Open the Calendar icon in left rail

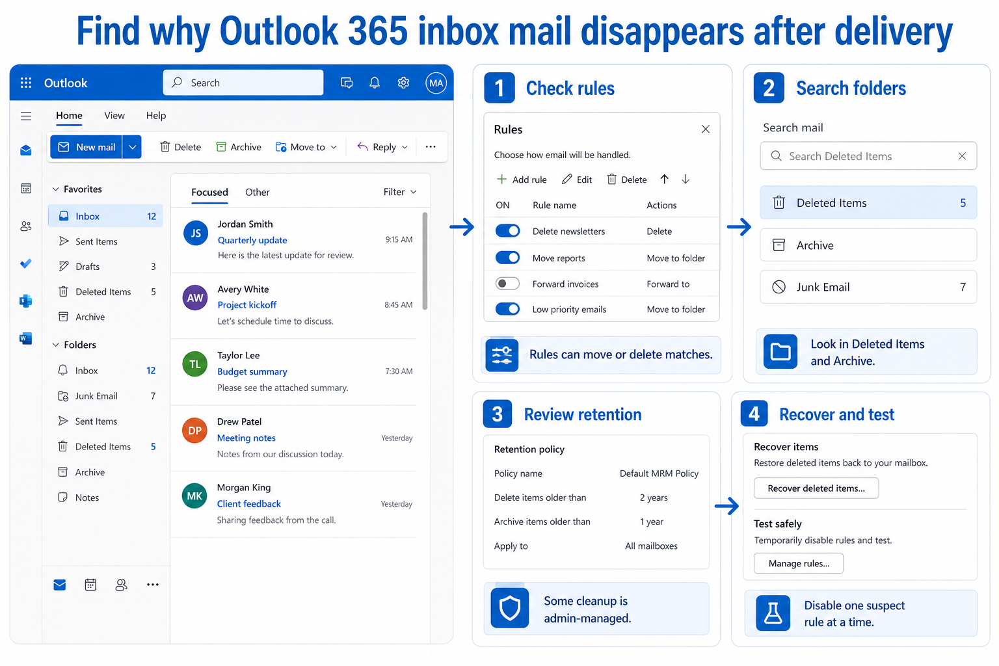pos(26,189)
